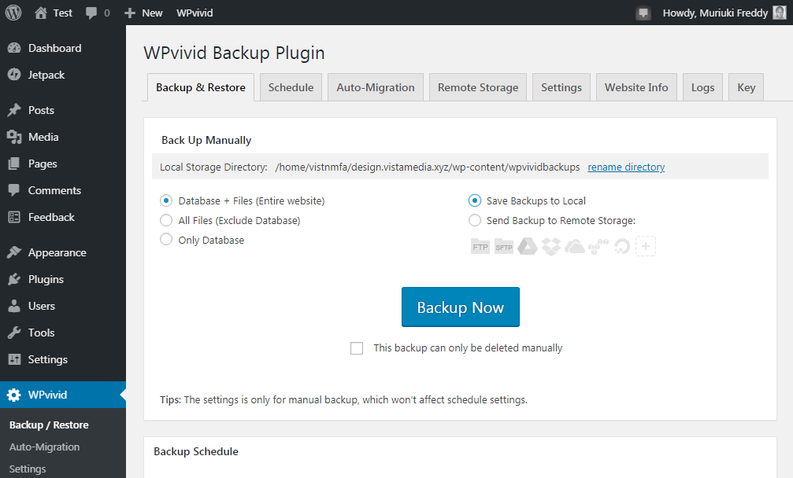Viewport: 793px width, 478px height.
Task: Select the FTP remote storage icon
Action: coord(480,246)
